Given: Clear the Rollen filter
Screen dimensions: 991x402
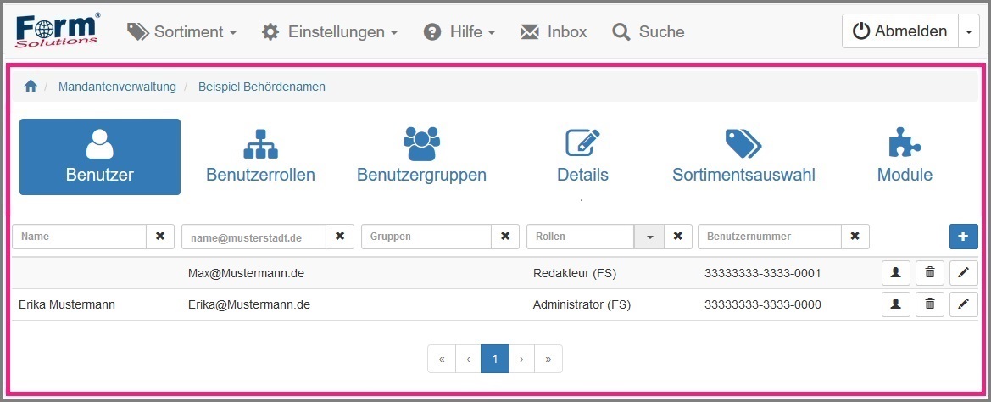Looking at the screenshot, I should [x=678, y=237].
